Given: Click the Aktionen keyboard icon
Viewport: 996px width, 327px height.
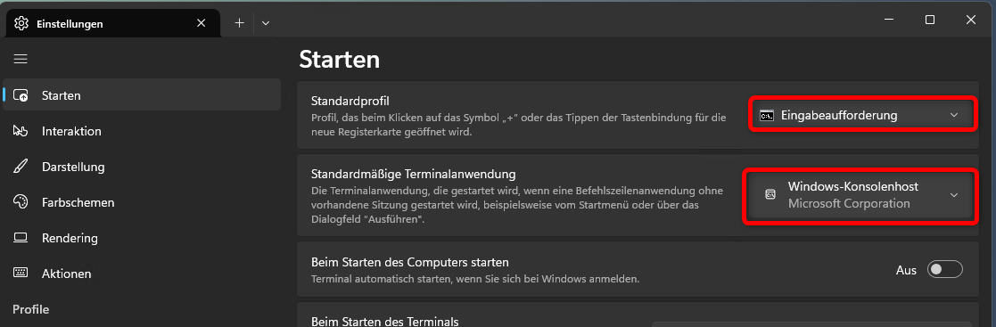Looking at the screenshot, I should point(21,274).
